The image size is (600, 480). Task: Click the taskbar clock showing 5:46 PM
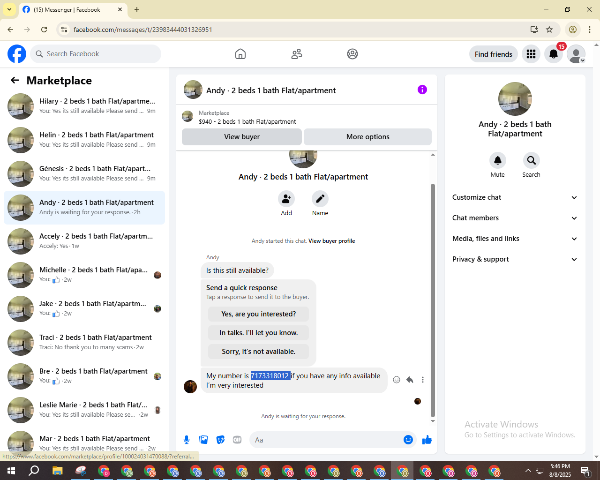tap(560, 471)
